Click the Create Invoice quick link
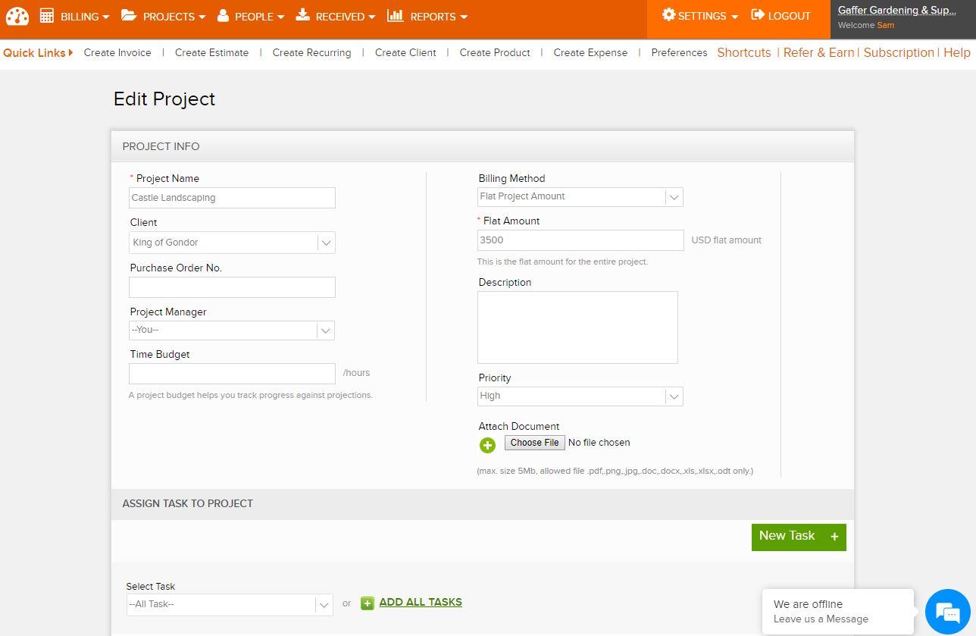 pyautogui.click(x=117, y=53)
